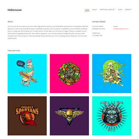This screenshot has width=139, height=139.
Task: Select the Home menu item
Action: tap(87, 9)
